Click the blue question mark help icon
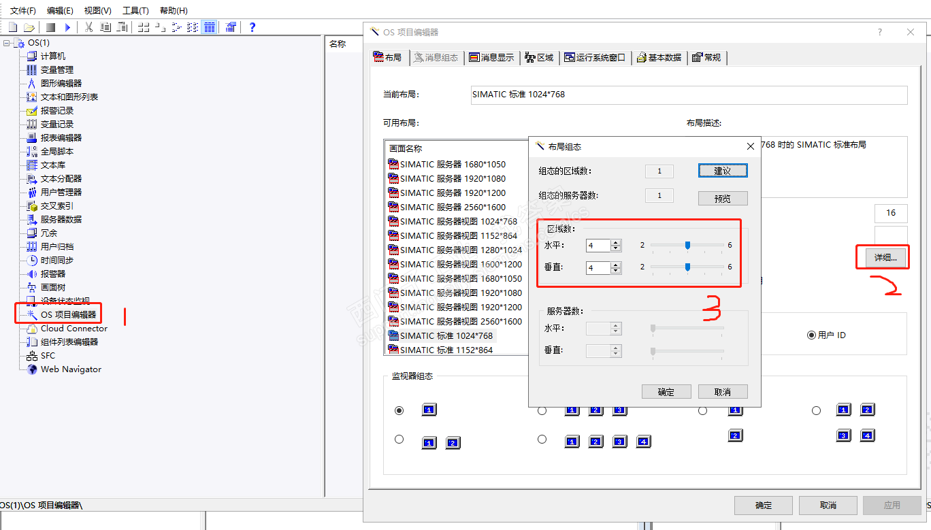931x530 pixels. [252, 27]
